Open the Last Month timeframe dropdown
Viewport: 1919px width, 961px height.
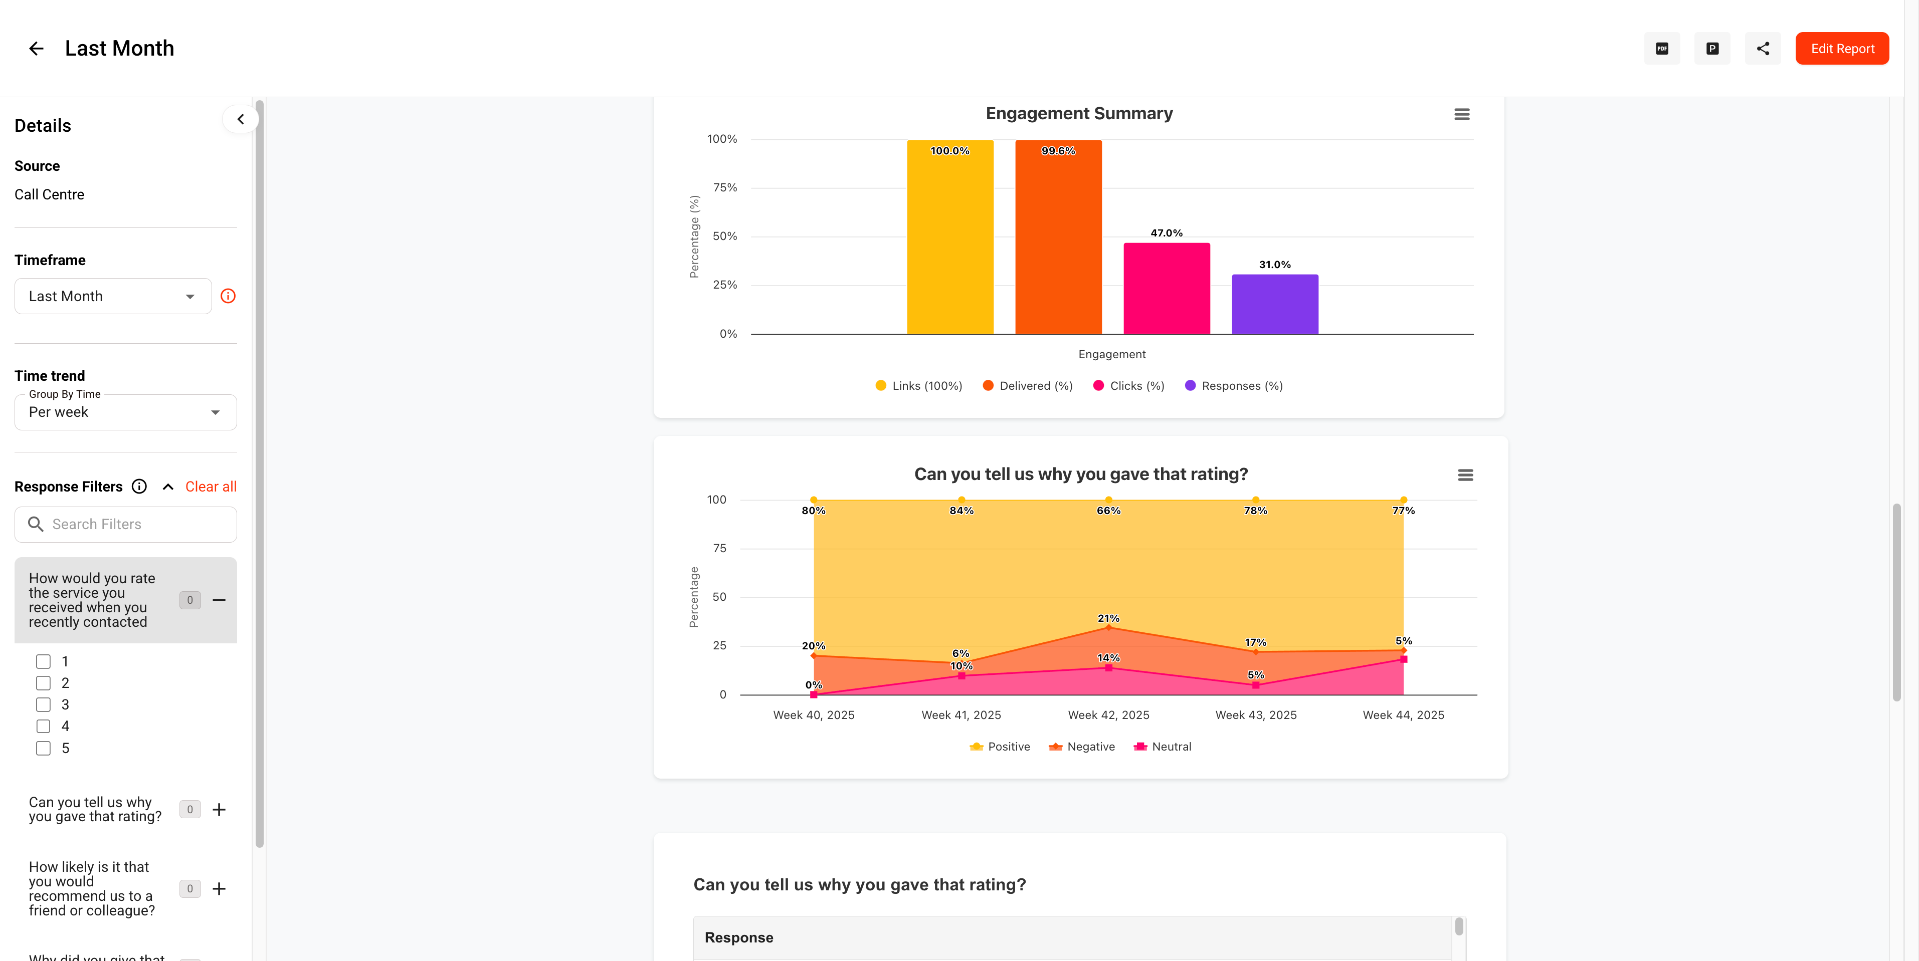(x=113, y=296)
